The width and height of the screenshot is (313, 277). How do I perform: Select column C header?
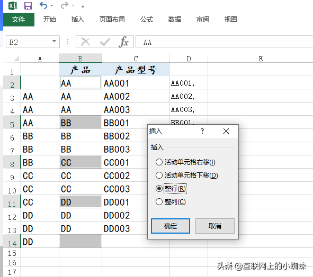(136, 59)
